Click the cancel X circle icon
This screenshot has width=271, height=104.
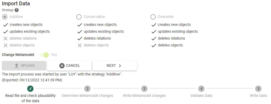(x=62, y=66)
